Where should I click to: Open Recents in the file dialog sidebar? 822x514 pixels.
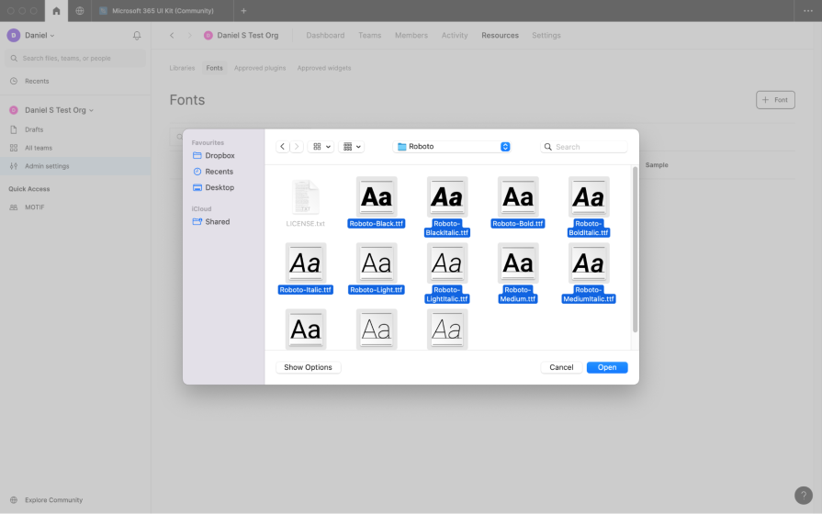219,172
